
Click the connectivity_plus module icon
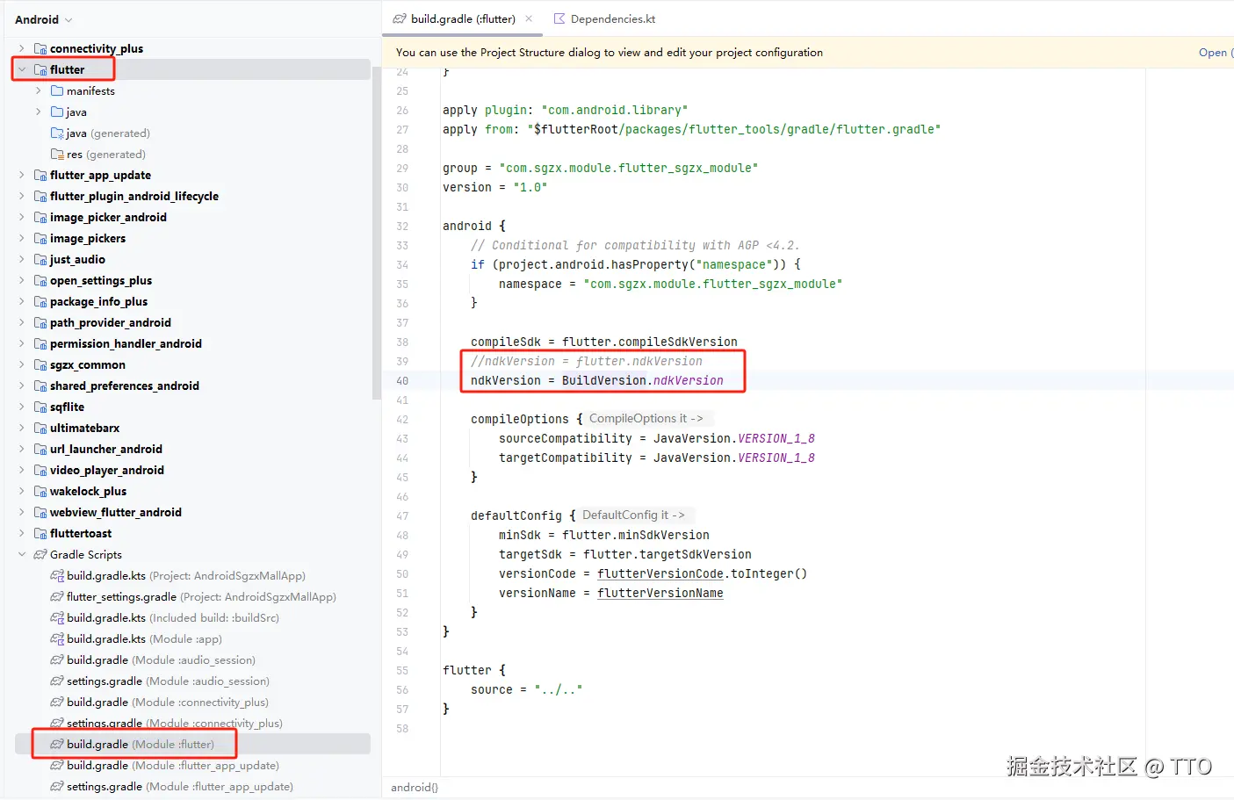point(40,48)
